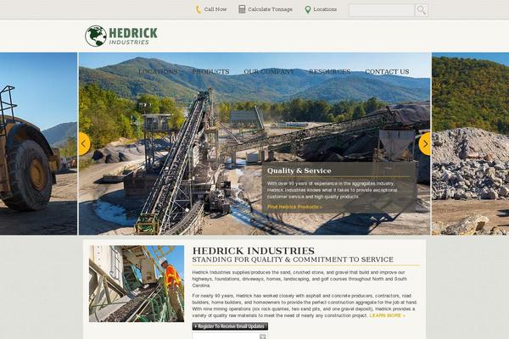Viewport: 509px width, 339px height.
Task: Open the CONTACT US menu item
Action: tap(387, 72)
